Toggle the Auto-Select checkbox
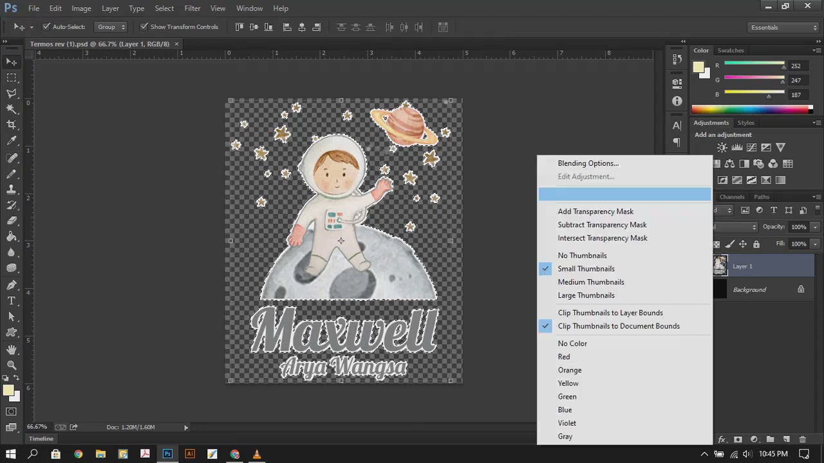Viewport: 824px width, 463px height. [46, 27]
